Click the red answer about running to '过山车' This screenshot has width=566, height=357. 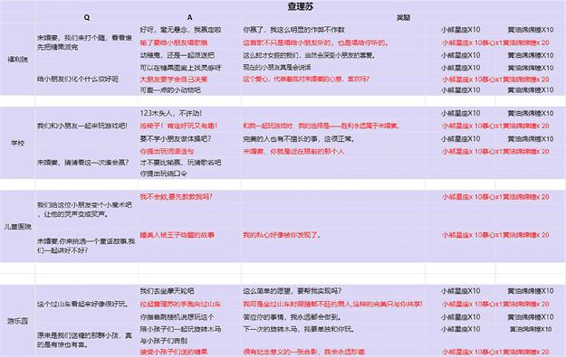(x=180, y=304)
